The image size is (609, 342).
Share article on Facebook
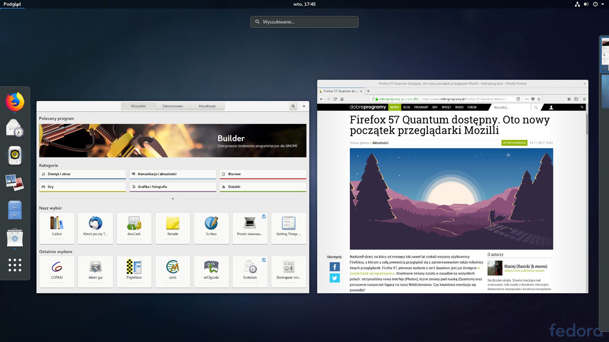pyautogui.click(x=335, y=267)
